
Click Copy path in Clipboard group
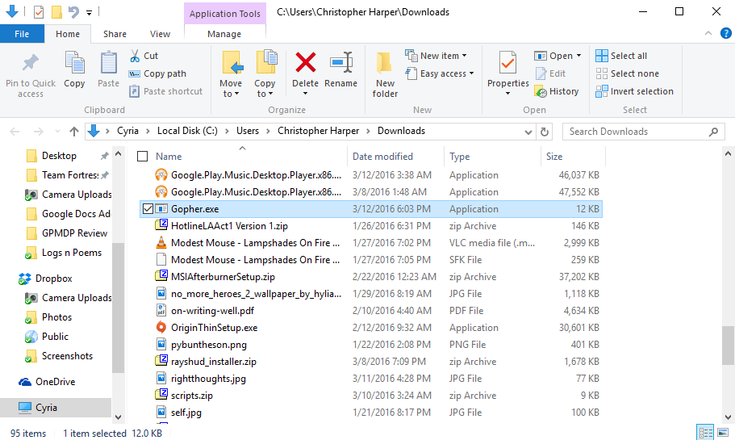point(158,73)
